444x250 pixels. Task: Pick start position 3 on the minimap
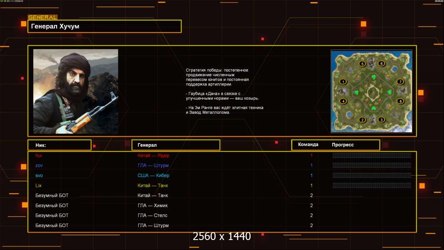381,120
